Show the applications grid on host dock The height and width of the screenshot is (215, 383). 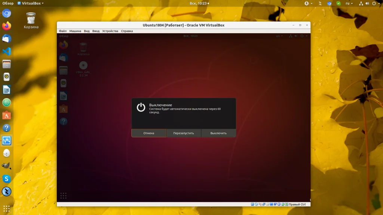click(x=7, y=209)
